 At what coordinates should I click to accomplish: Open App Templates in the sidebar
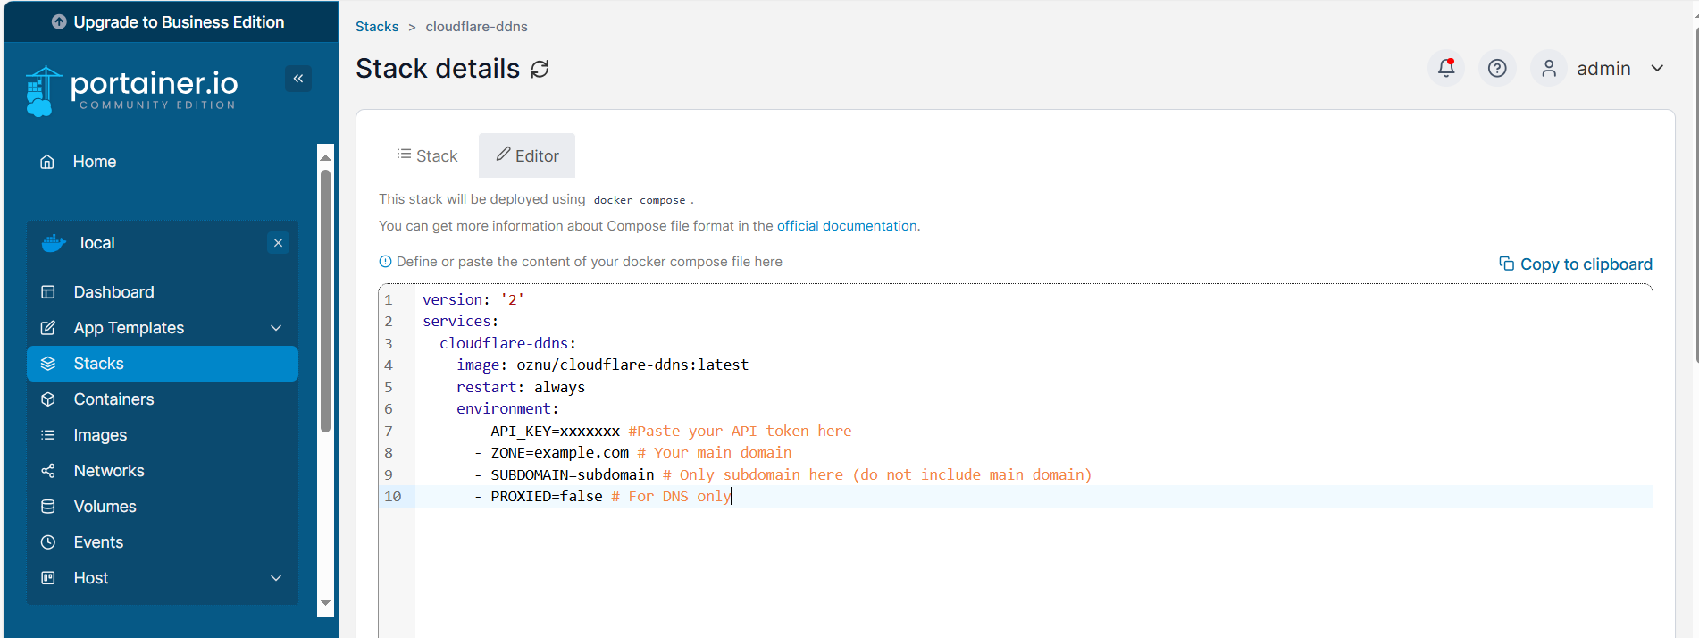click(163, 328)
